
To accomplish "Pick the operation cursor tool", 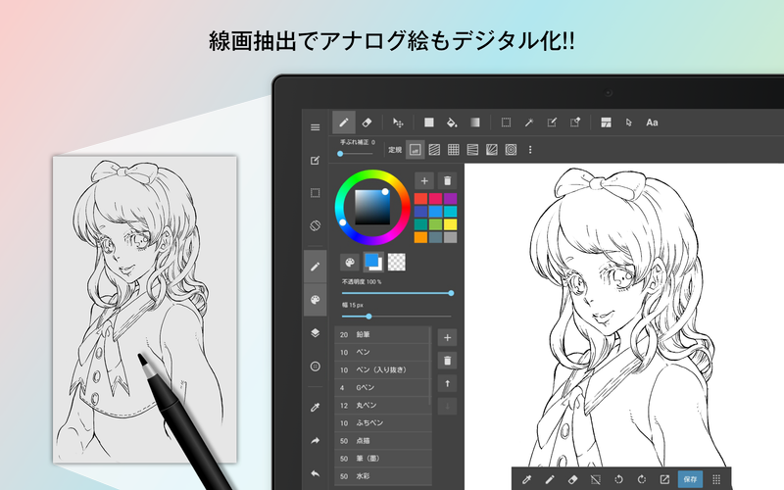I will click(629, 122).
